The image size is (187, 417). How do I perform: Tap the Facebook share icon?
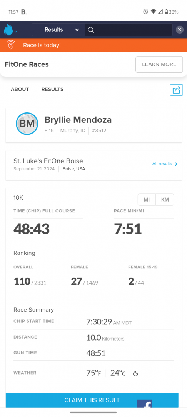(x=144, y=404)
